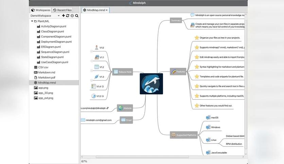The height and width of the screenshot is (164, 284).
Task: Click the books icon on V1.1 node
Action: coord(97,57)
